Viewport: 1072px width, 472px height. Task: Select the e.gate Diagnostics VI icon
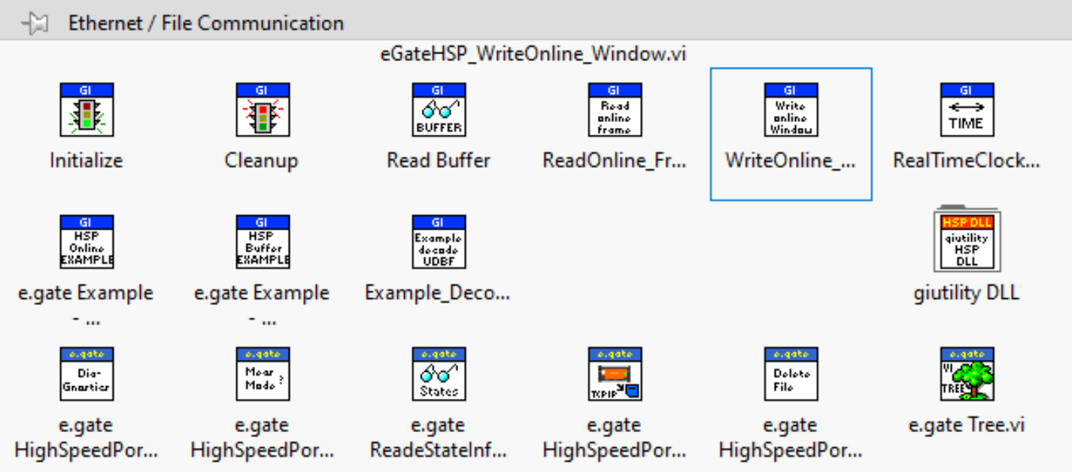tap(87, 374)
